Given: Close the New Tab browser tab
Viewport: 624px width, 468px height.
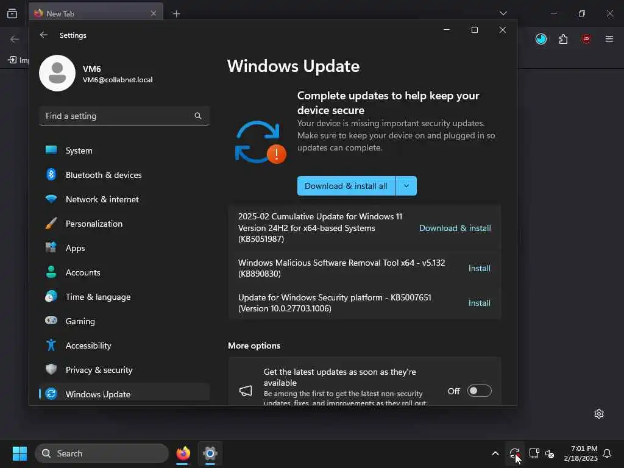Looking at the screenshot, I should click(x=153, y=13).
